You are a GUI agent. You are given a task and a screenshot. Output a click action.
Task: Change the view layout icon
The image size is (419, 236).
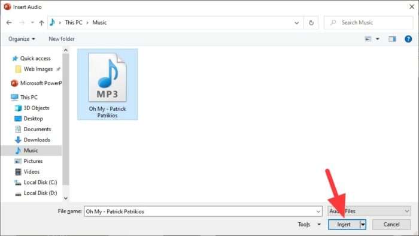coord(368,39)
